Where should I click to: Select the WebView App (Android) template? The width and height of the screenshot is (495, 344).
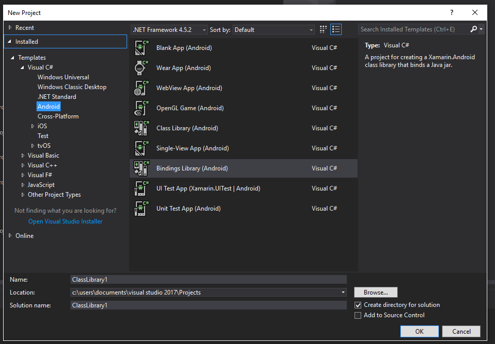pyautogui.click(x=243, y=88)
